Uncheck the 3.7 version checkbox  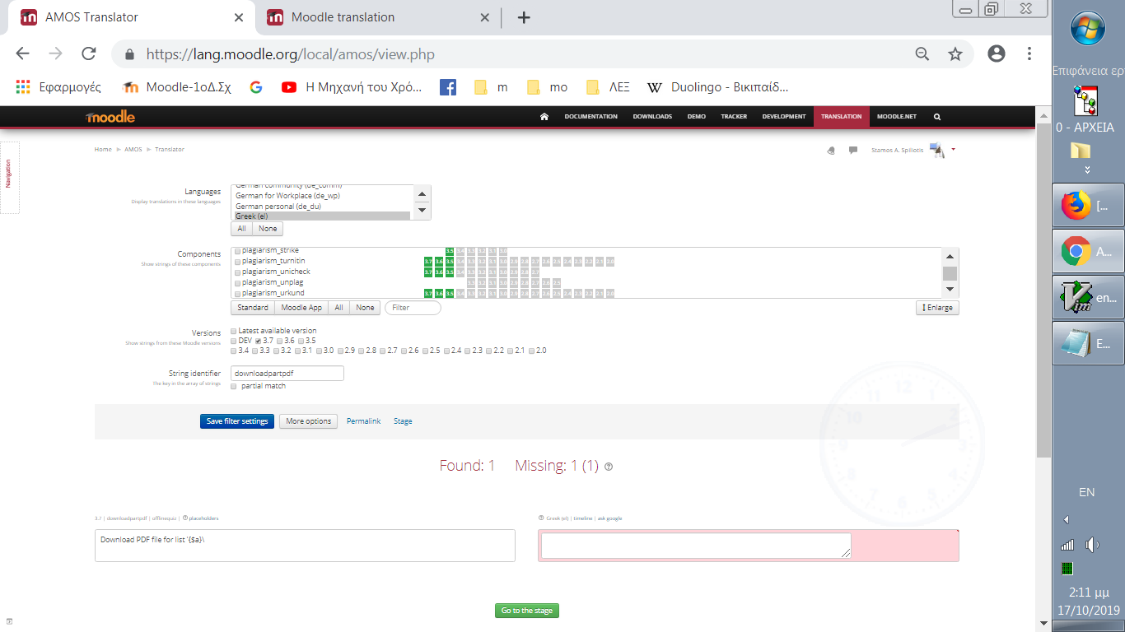pos(258,341)
